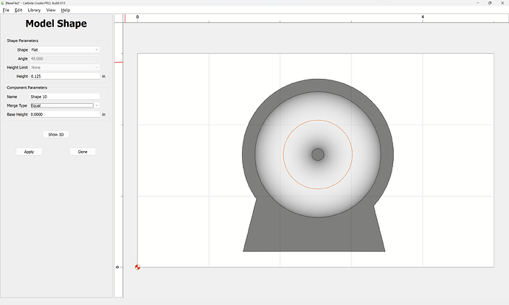Image resolution: width=509 pixels, height=305 pixels.
Task: Click the Base Height input field
Action: point(65,114)
